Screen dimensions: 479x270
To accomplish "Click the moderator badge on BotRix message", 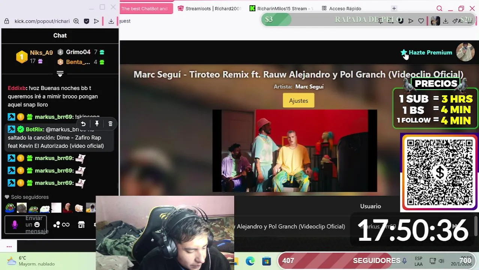I will pyautogui.click(x=11, y=129).
